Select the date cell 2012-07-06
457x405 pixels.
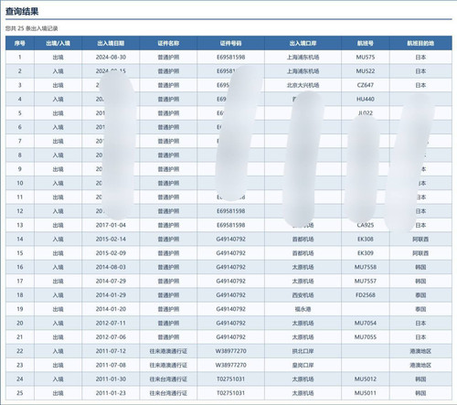coord(111,337)
